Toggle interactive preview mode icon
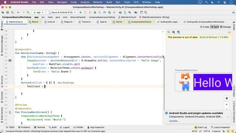The width and height of the screenshot is (236, 133). [x=174, y=32]
